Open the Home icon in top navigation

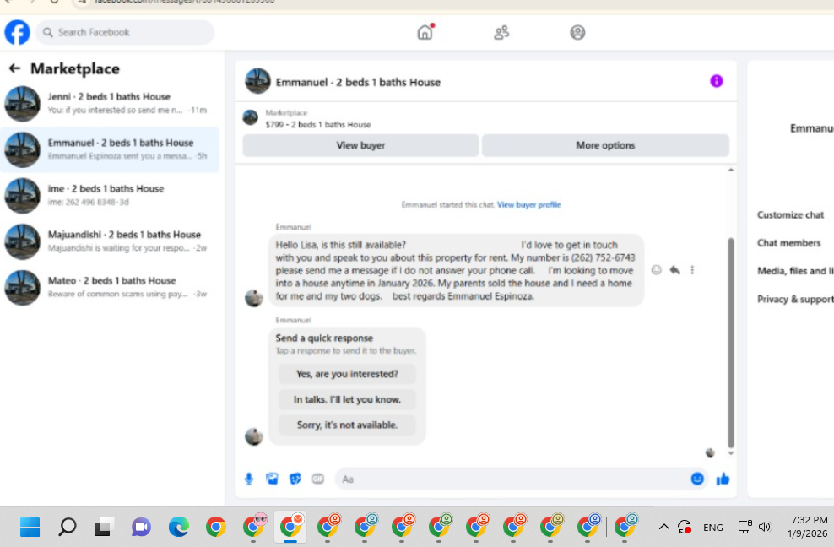pos(425,32)
